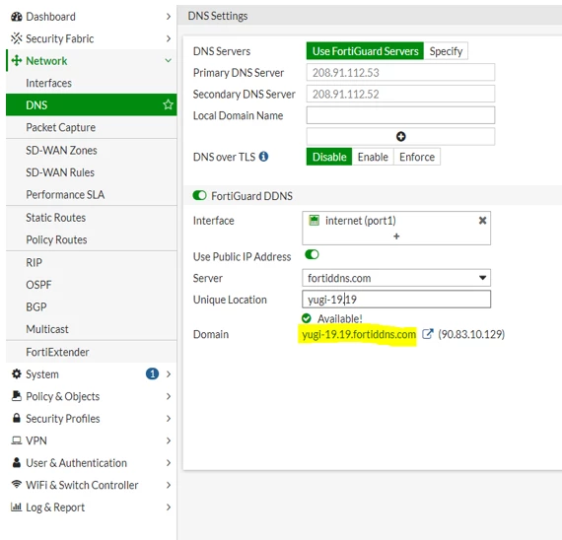Click the Dashboard gauge icon

(x=17, y=17)
